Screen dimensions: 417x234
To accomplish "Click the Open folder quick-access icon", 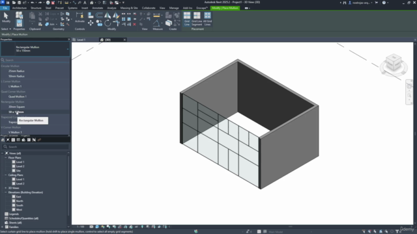I will pos(14,3).
